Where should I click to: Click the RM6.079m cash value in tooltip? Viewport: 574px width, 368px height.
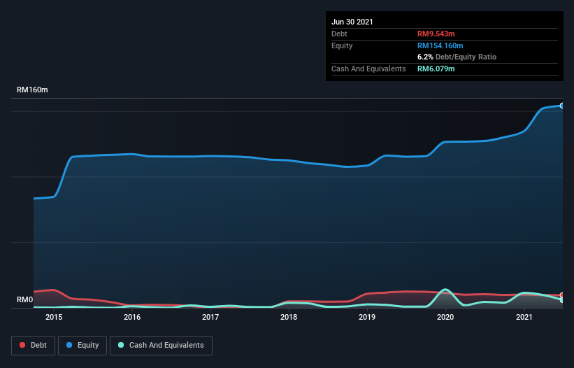tap(436, 69)
